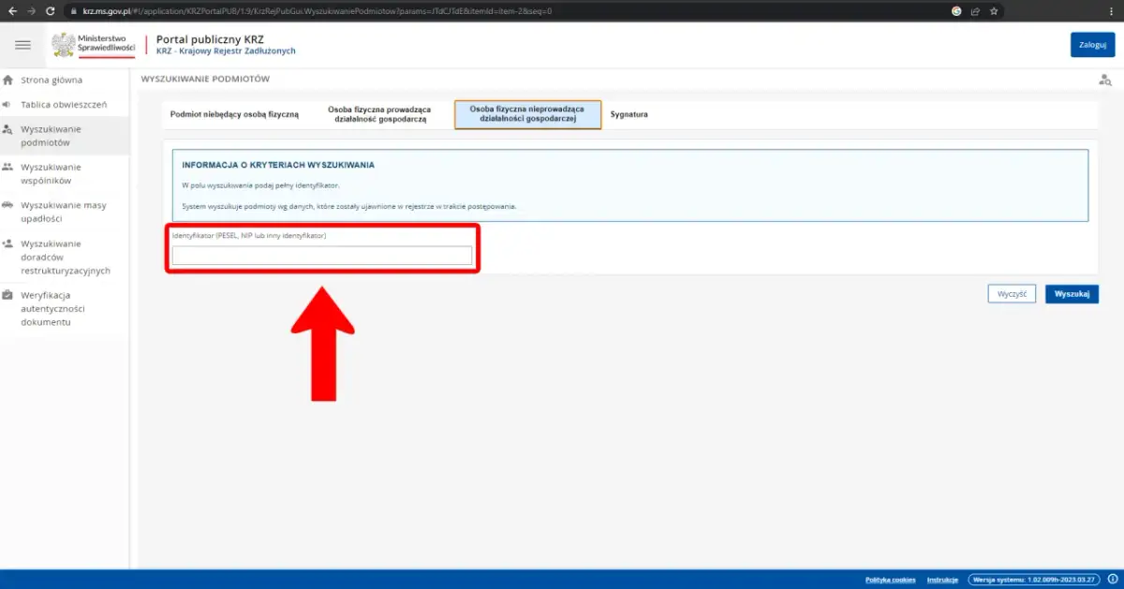Open Osoba fizyczna prowadząca działalność gospodarczą tab
Viewport: 1124px width, 589px height.
coord(377,114)
